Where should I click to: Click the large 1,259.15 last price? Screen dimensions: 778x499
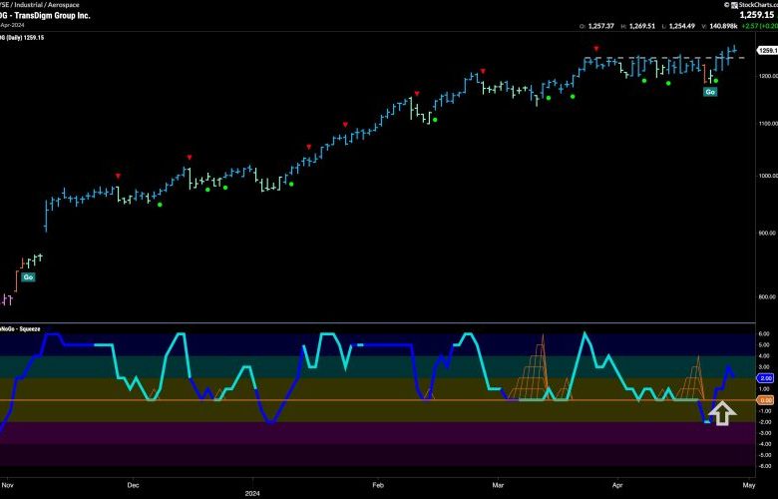pyautogui.click(x=757, y=15)
